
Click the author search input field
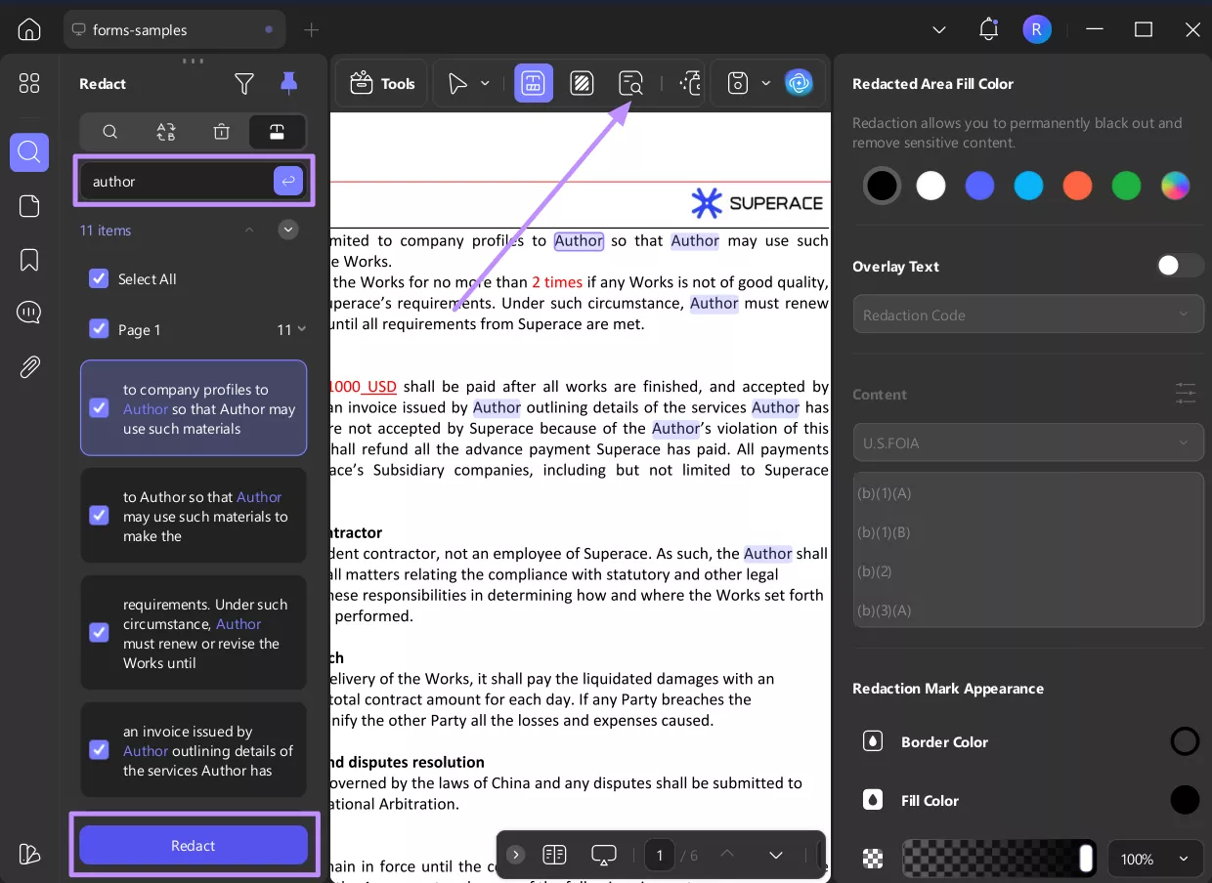click(x=176, y=182)
